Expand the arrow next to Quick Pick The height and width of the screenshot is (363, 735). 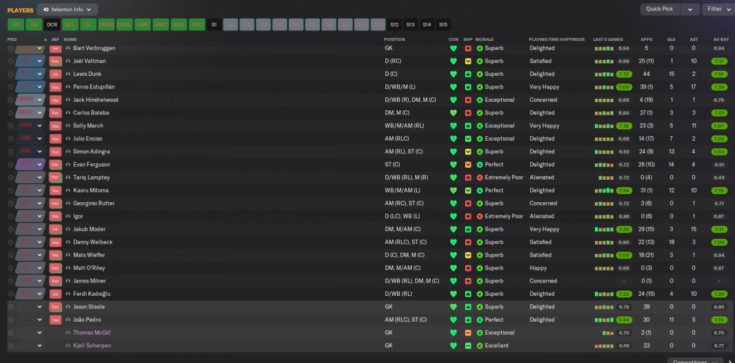[690, 9]
